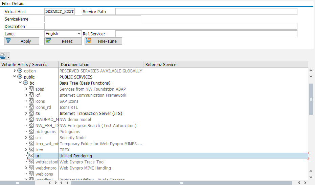Click the its service cube icon
The width and height of the screenshot is (315, 185).
pyautogui.click(x=31, y=113)
